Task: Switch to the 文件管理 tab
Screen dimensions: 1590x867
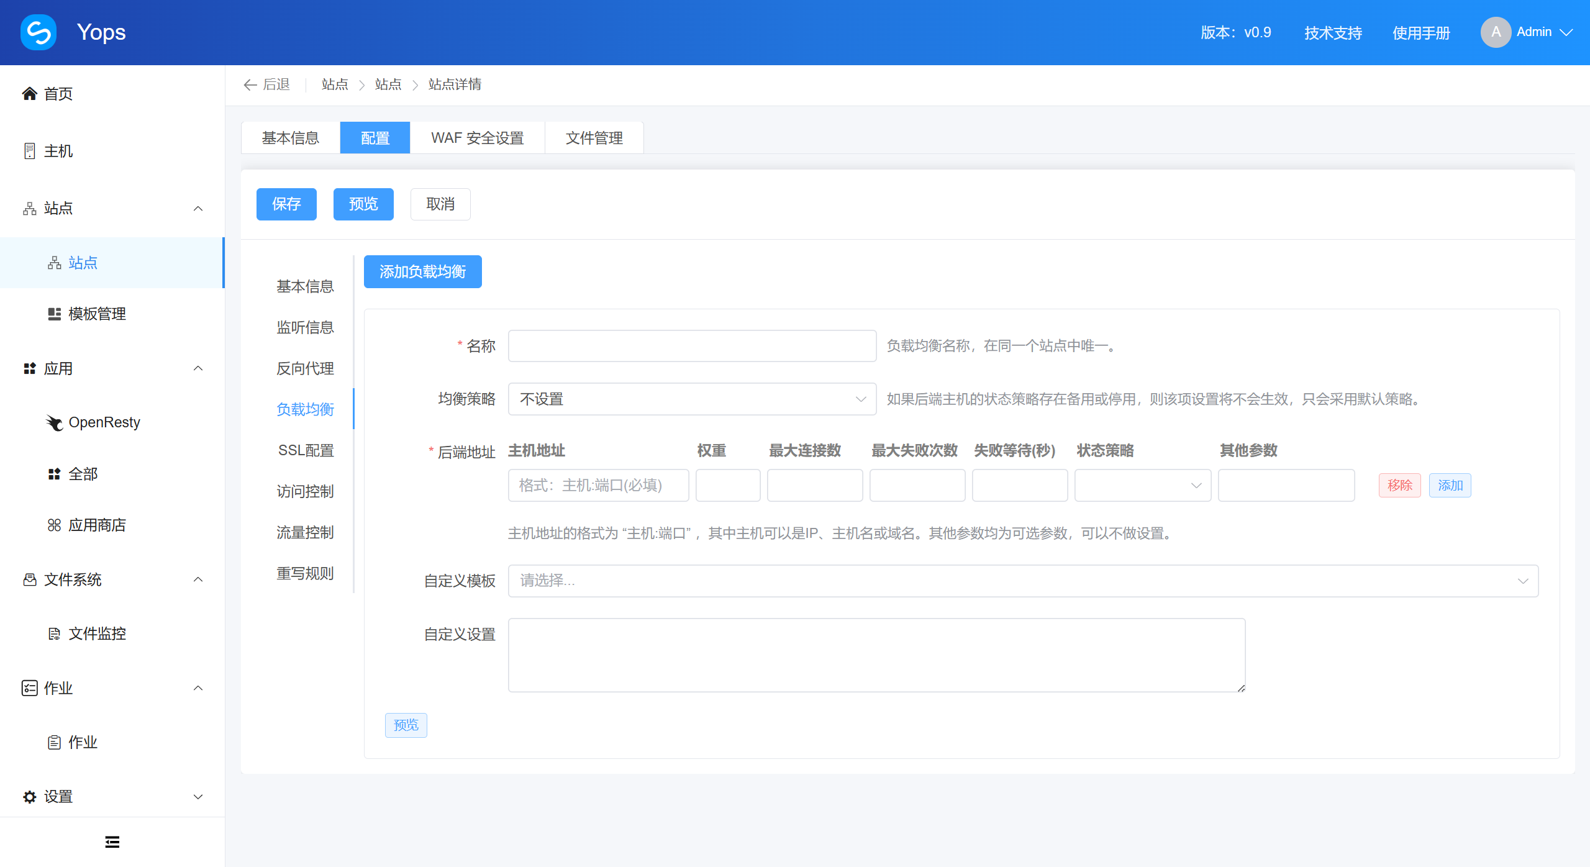Action: coord(594,138)
